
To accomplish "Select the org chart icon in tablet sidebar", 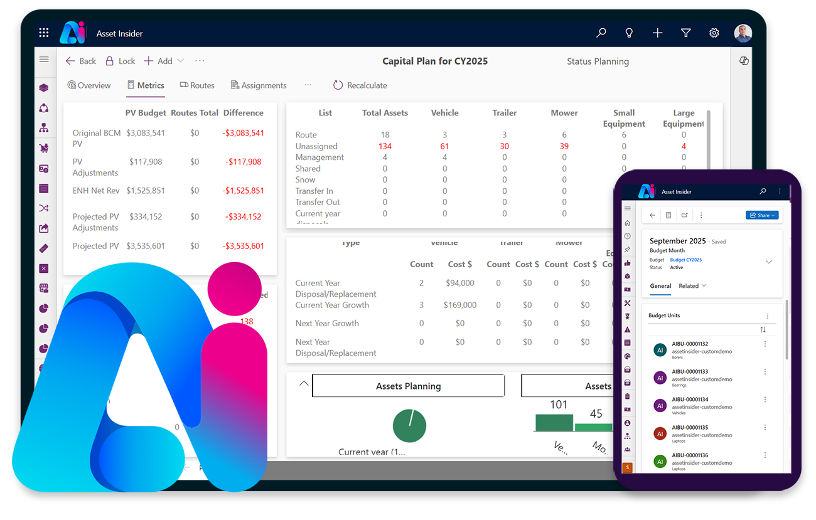I will (x=43, y=128).
